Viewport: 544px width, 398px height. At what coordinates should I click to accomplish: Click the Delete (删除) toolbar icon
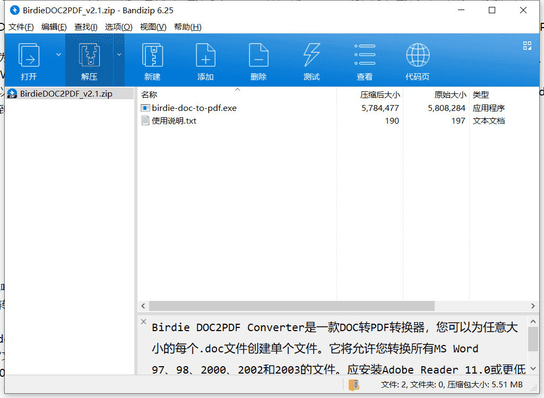pos(258,55)
